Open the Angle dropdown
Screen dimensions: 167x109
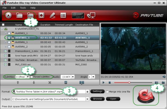[x=93, y=77]
